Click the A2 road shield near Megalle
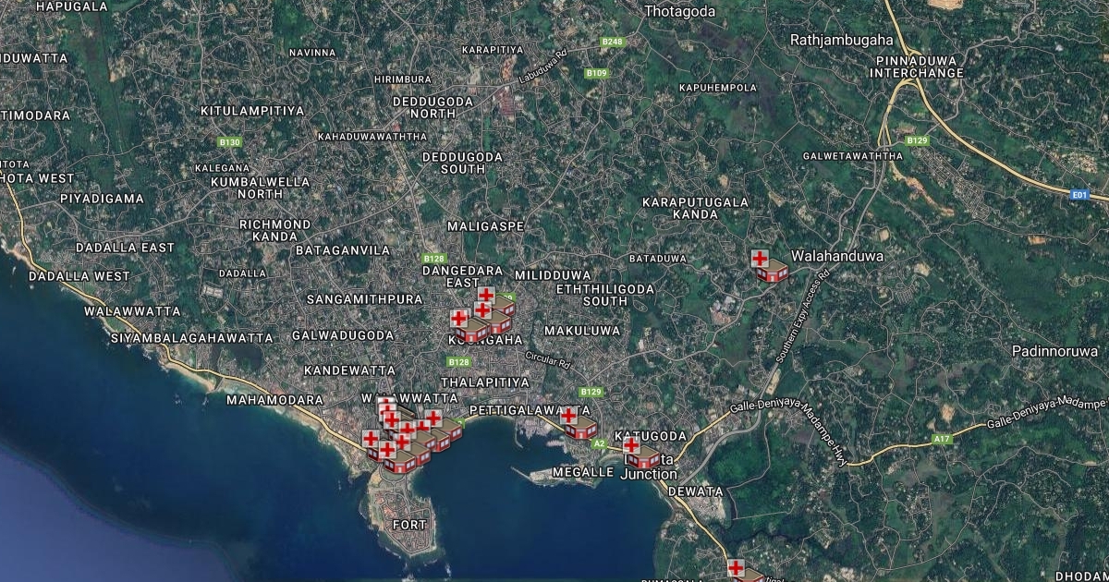 coord(599,444)
